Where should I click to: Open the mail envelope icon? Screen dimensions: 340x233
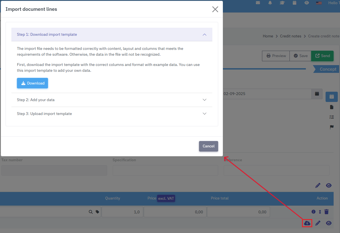[258, 3]
